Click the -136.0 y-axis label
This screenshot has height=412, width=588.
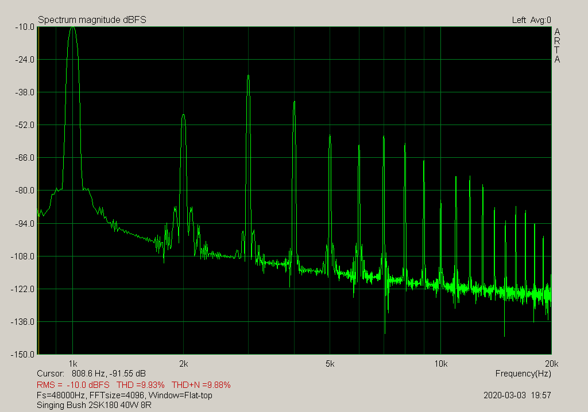23,322
